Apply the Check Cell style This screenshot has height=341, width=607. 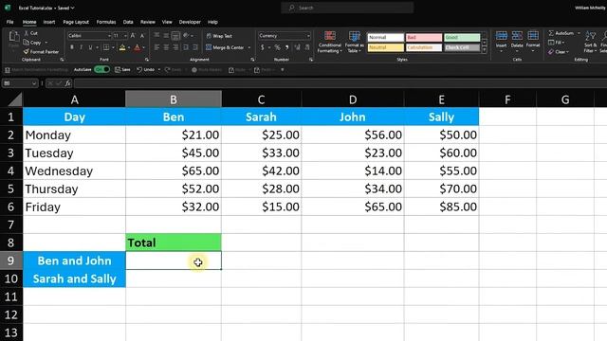tap(462, 47)
